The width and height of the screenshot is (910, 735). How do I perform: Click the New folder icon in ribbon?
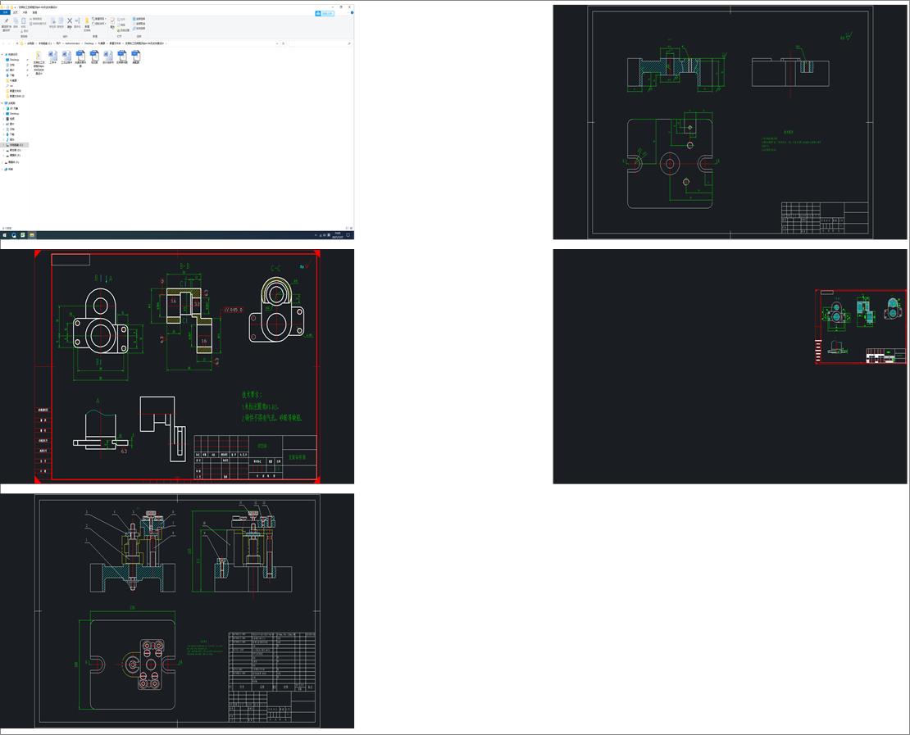(87, 22)
